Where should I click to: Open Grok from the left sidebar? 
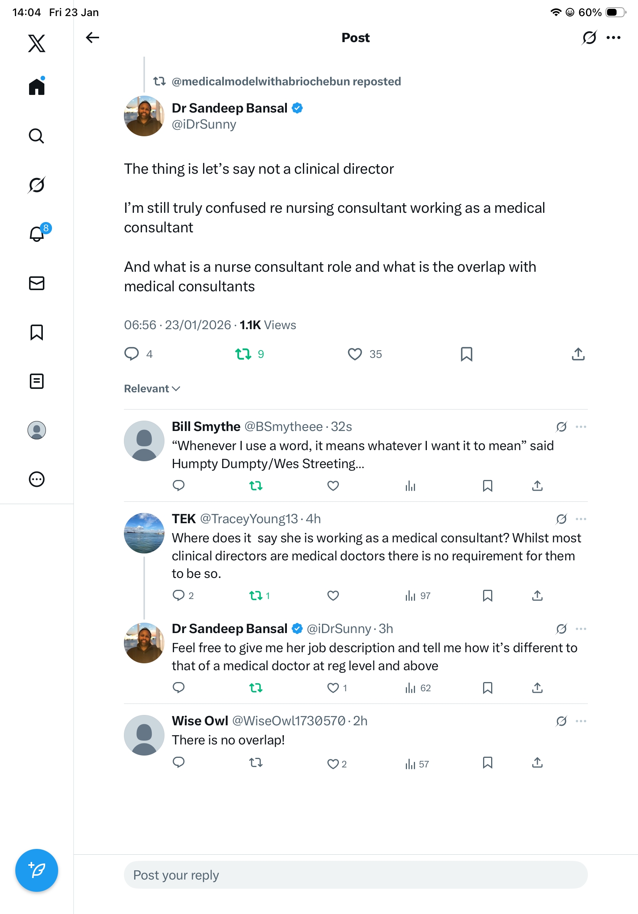point(37,185)
